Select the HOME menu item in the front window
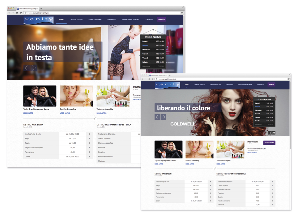 click(x=187, y=85)
